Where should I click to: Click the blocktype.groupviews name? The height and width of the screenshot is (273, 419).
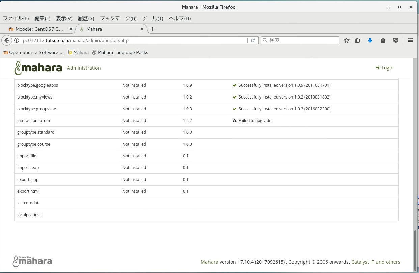(37, 109)
